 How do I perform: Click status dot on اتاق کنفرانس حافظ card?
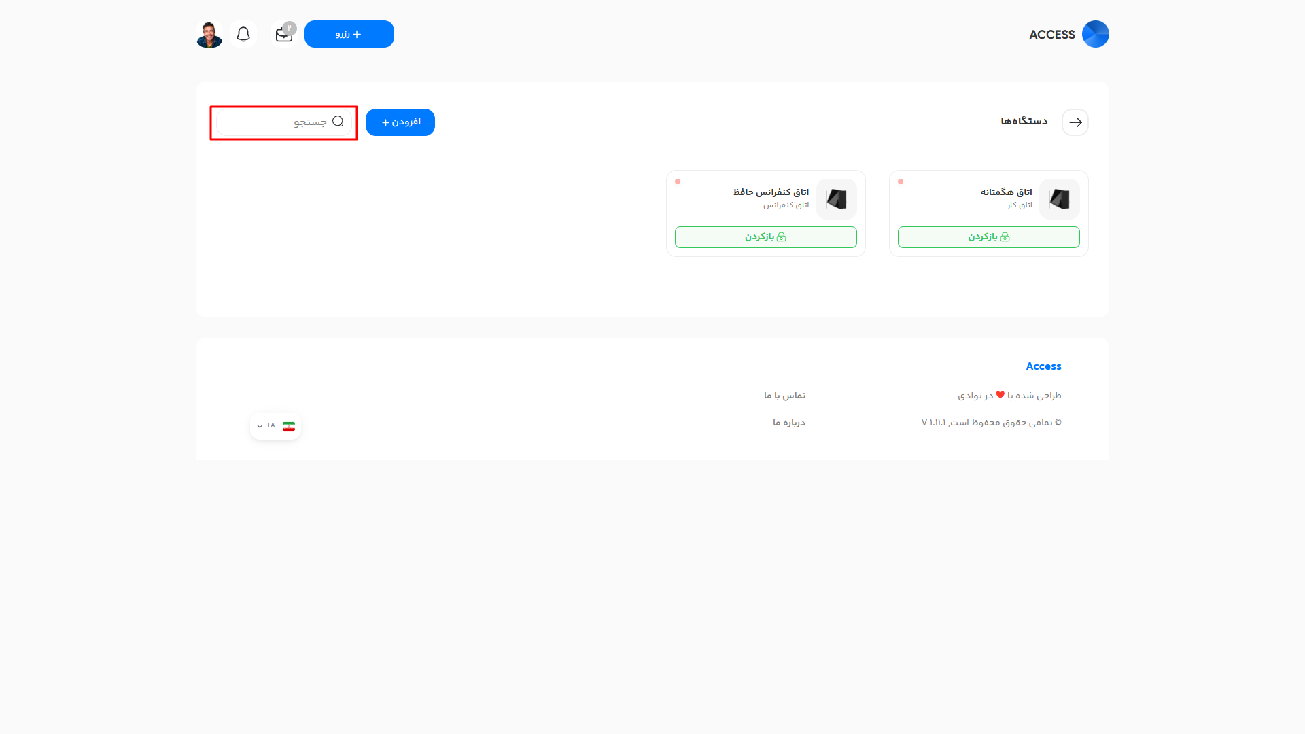[x=678, y=181]
